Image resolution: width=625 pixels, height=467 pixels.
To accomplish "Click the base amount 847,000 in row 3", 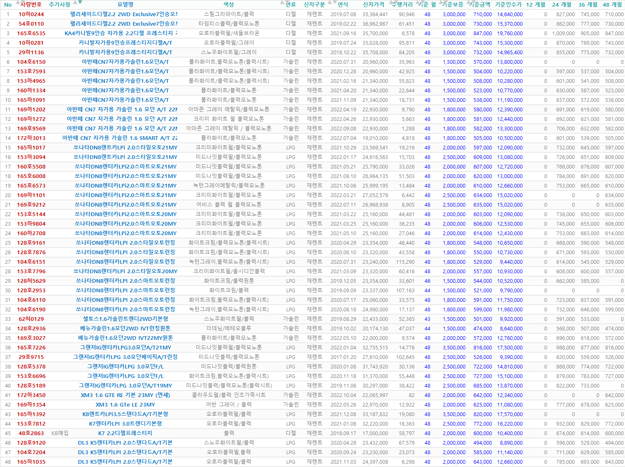I will [x=483, y=34].
